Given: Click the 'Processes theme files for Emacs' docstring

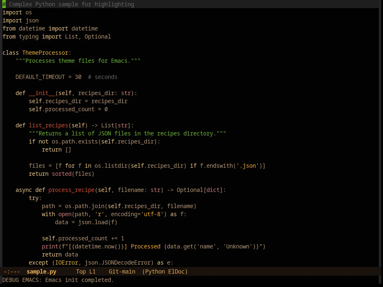Looking at the screenshot, I should tap(78, 61).
